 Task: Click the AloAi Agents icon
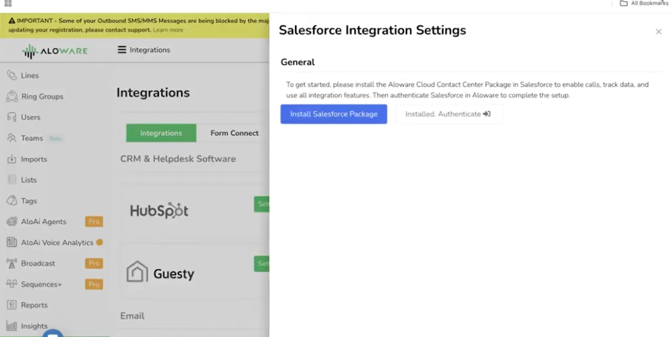pos(12,221)
